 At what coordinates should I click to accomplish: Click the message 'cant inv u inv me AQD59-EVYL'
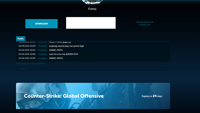pyautogui.click(x=64, y=54)
